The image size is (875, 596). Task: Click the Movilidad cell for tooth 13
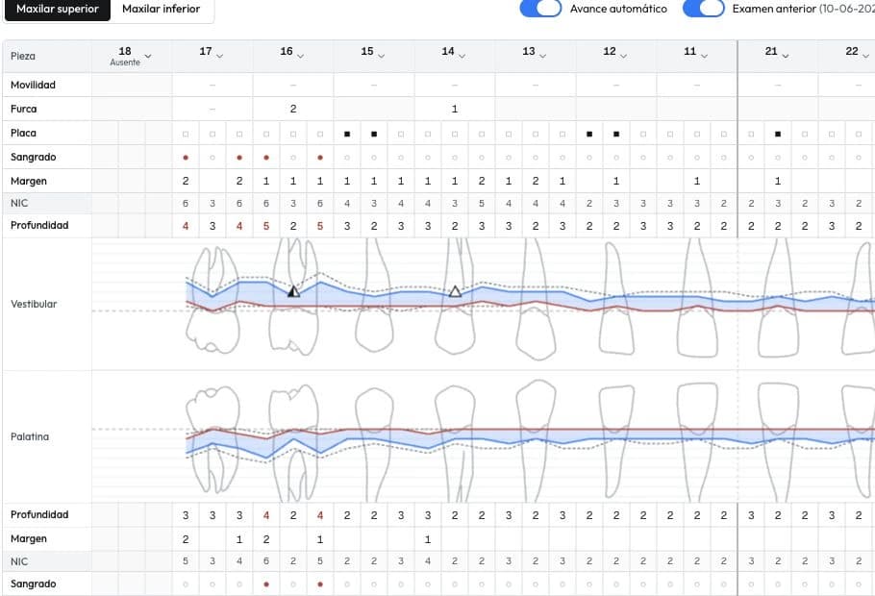[536, 85]
